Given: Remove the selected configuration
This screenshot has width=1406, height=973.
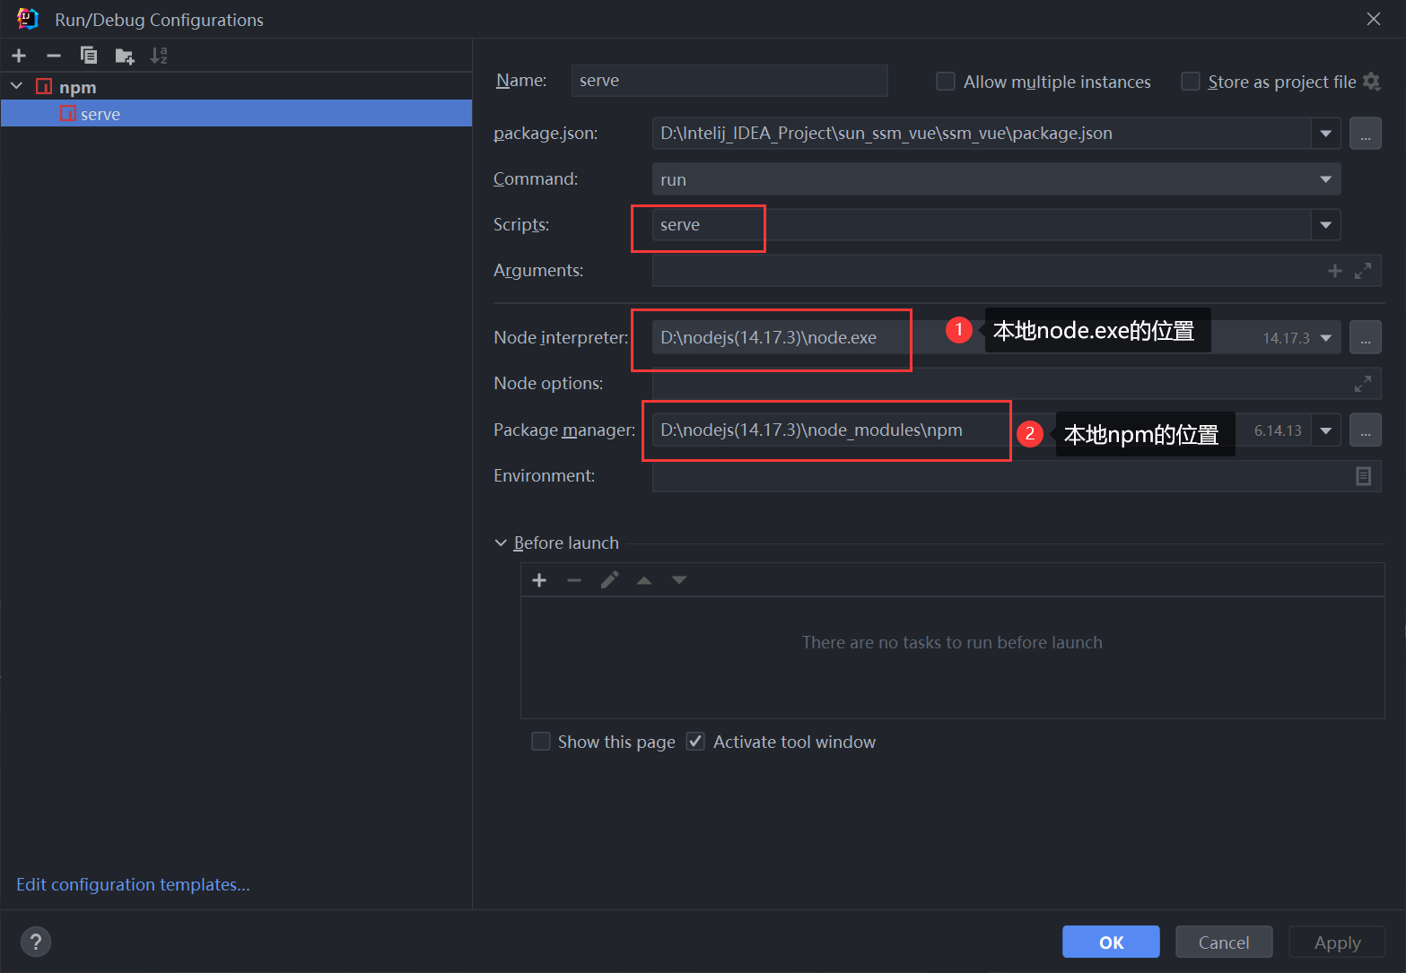Looking at the screenshot, I should point(54,56).
